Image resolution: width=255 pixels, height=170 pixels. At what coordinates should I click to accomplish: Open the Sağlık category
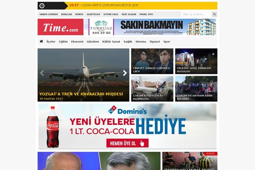click(x=128, y=42)
